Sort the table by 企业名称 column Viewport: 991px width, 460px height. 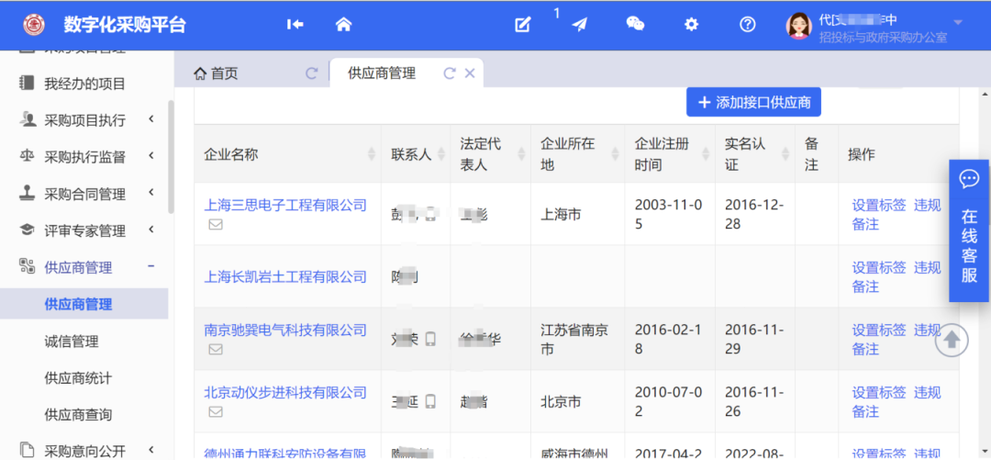[x=371, y=154]
